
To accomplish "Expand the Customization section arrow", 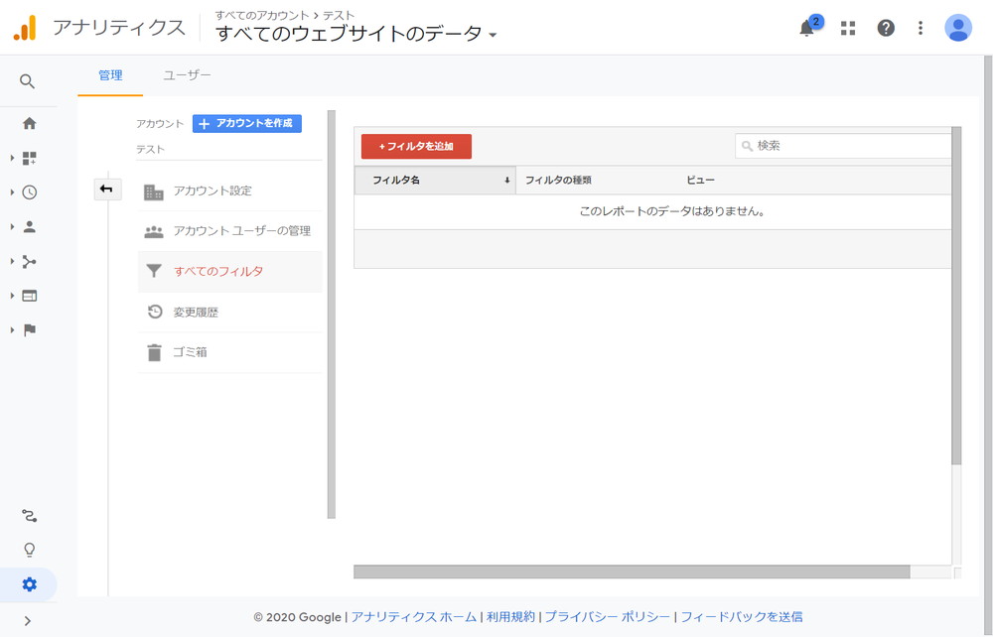I will (x=12, y=158).
